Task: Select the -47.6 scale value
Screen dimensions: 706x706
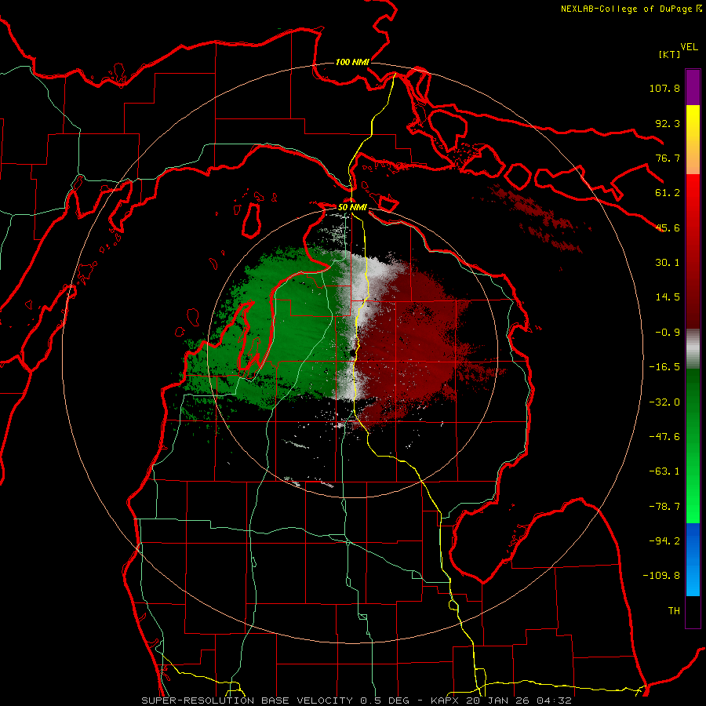Action: (664, 437)
